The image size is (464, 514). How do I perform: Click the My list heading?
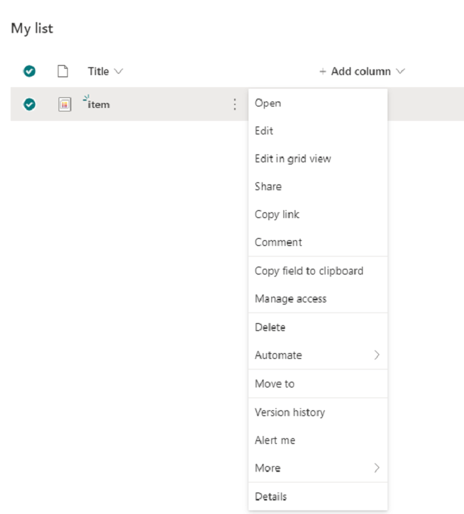[32, 29]
